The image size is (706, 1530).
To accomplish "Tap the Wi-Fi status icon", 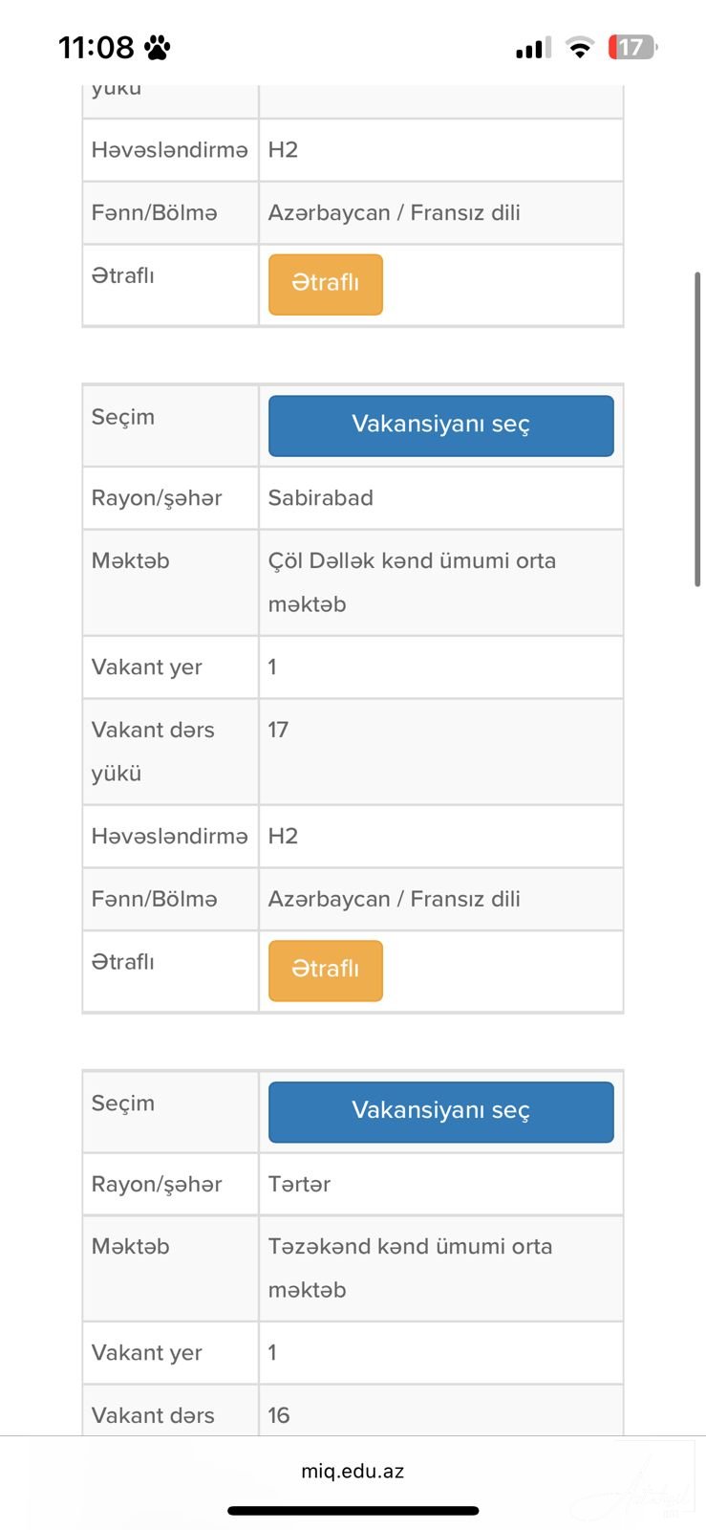I will pyautogui.click(x=579, y=48).
